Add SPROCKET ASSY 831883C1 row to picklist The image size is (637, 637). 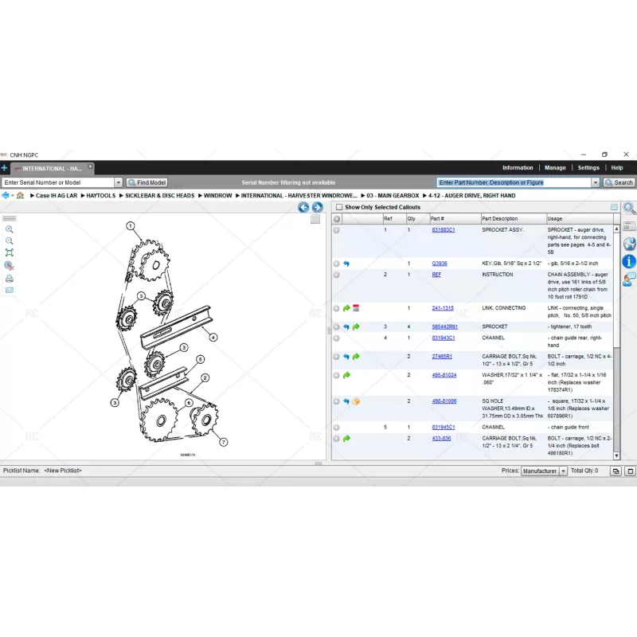click(336, 230)
